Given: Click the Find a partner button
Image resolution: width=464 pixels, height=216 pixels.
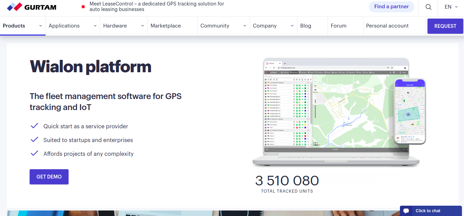Looking at the screenshot, I should pos(392,7).
